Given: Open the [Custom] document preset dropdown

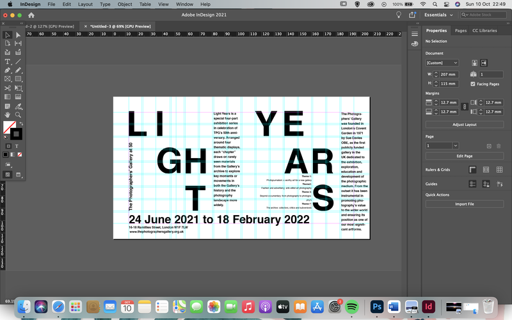Looking at the screenshot, I should (x=442, y=63).
